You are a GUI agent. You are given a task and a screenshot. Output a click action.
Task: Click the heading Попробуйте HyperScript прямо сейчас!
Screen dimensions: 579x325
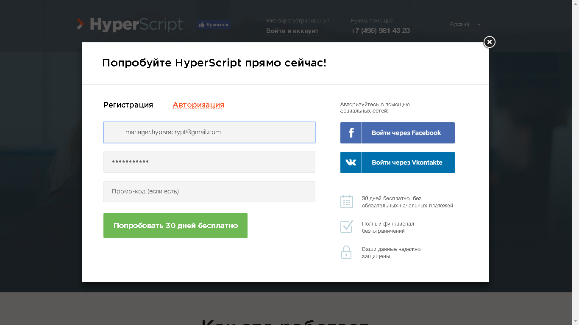click(214, 63)
